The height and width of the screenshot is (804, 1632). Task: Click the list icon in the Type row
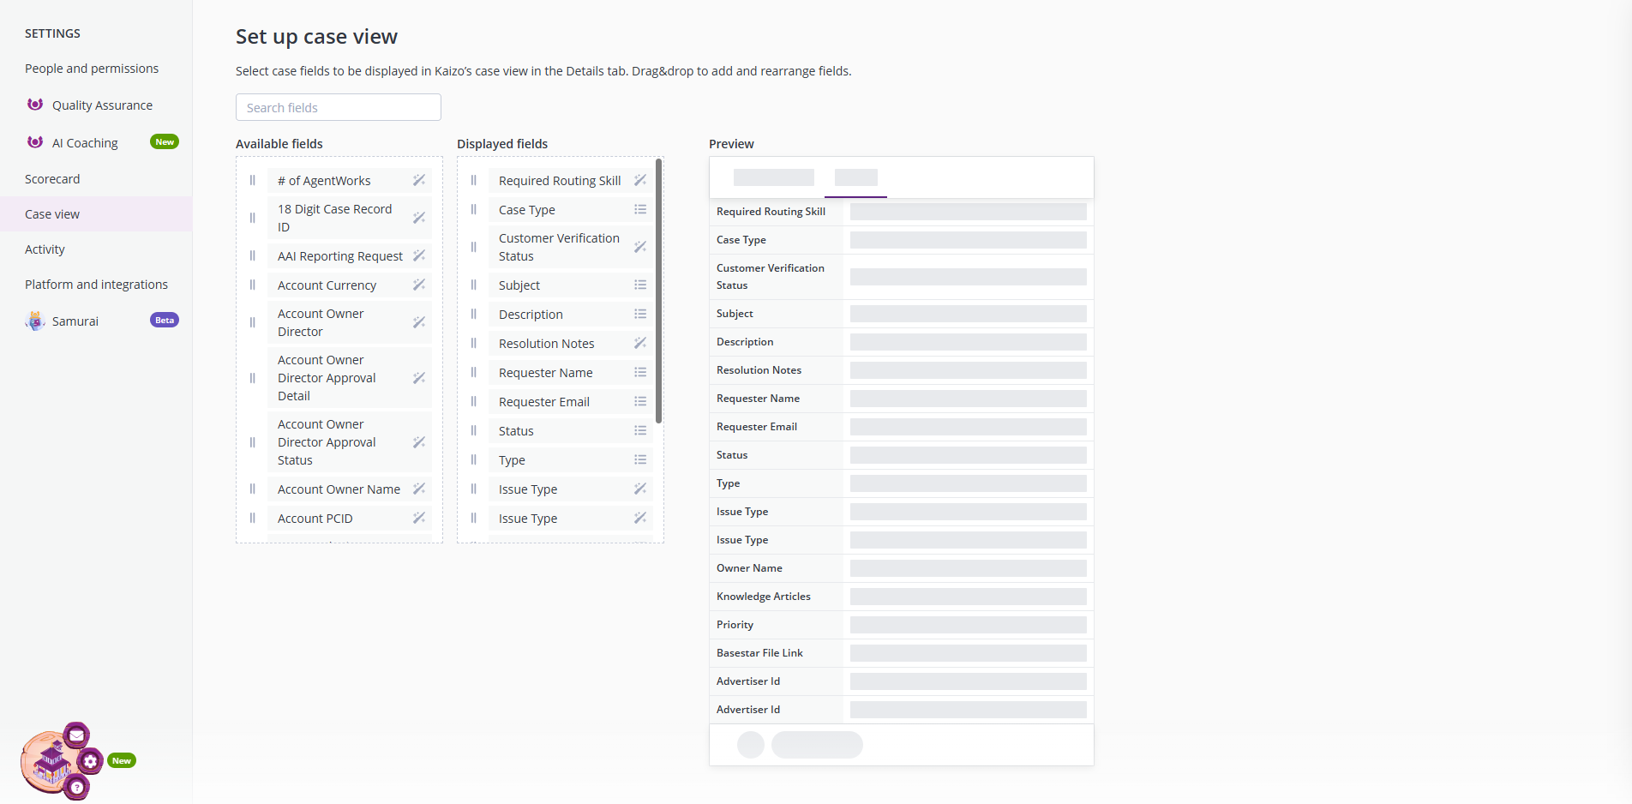(640, 459)
